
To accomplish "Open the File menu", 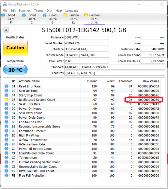I will click(5, 11).
